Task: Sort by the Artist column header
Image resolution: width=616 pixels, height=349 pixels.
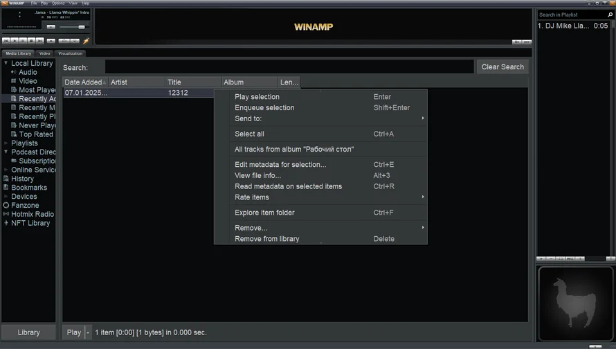Action: tap(137, 82)
